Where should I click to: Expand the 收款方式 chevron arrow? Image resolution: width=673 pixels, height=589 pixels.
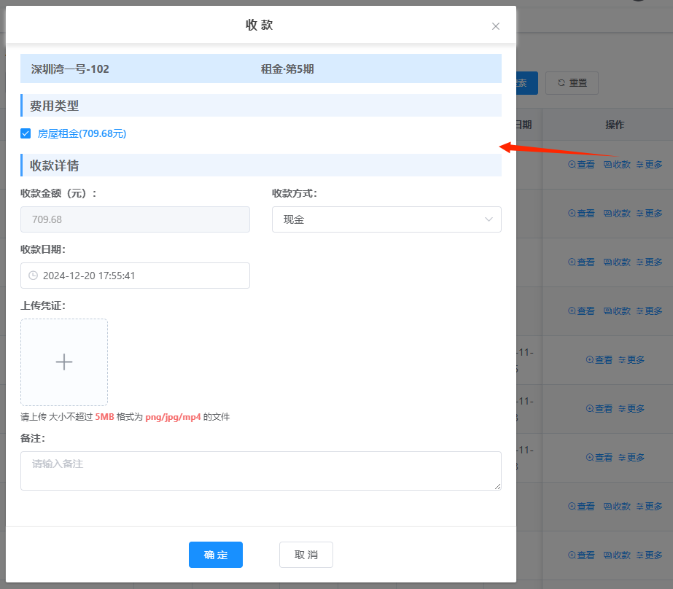click(489, 219)
